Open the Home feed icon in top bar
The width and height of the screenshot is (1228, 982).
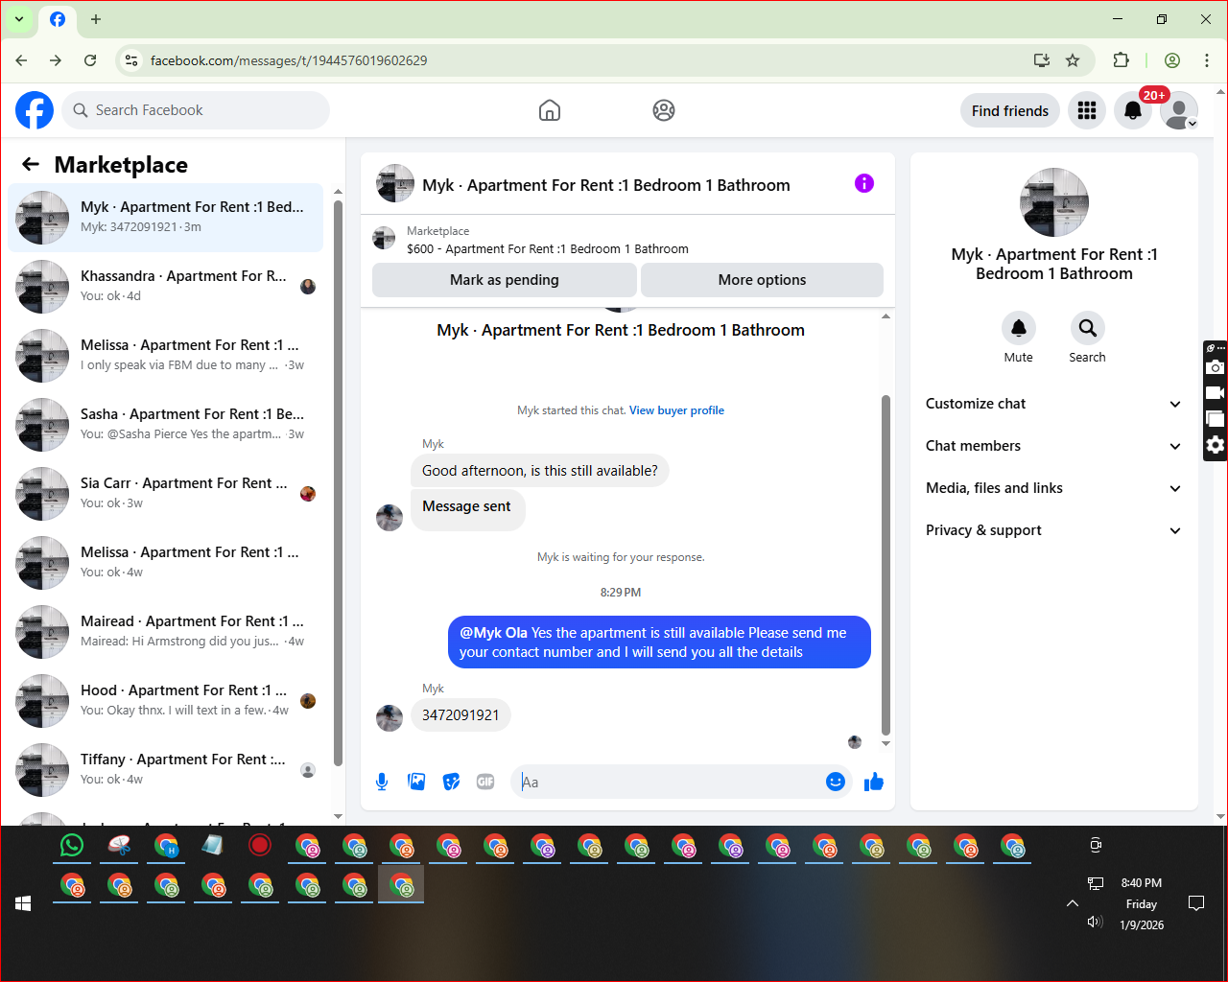(550, 110)
